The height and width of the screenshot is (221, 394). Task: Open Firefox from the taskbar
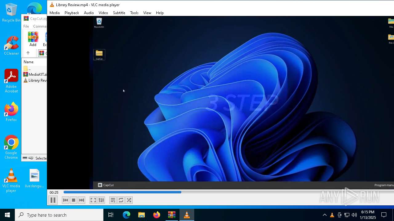point(157,215)
